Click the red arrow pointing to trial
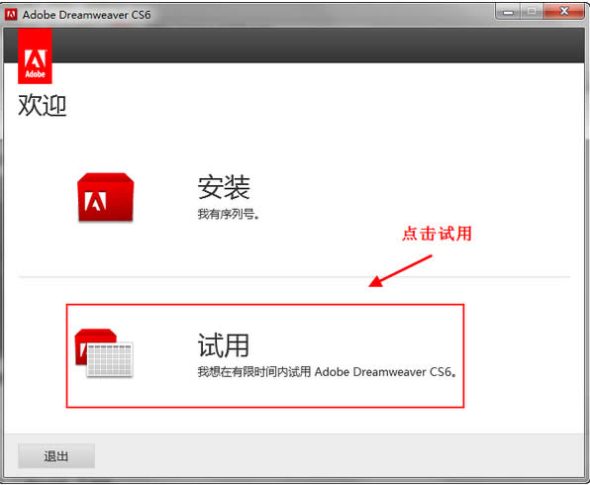 (x=400, y=271)
